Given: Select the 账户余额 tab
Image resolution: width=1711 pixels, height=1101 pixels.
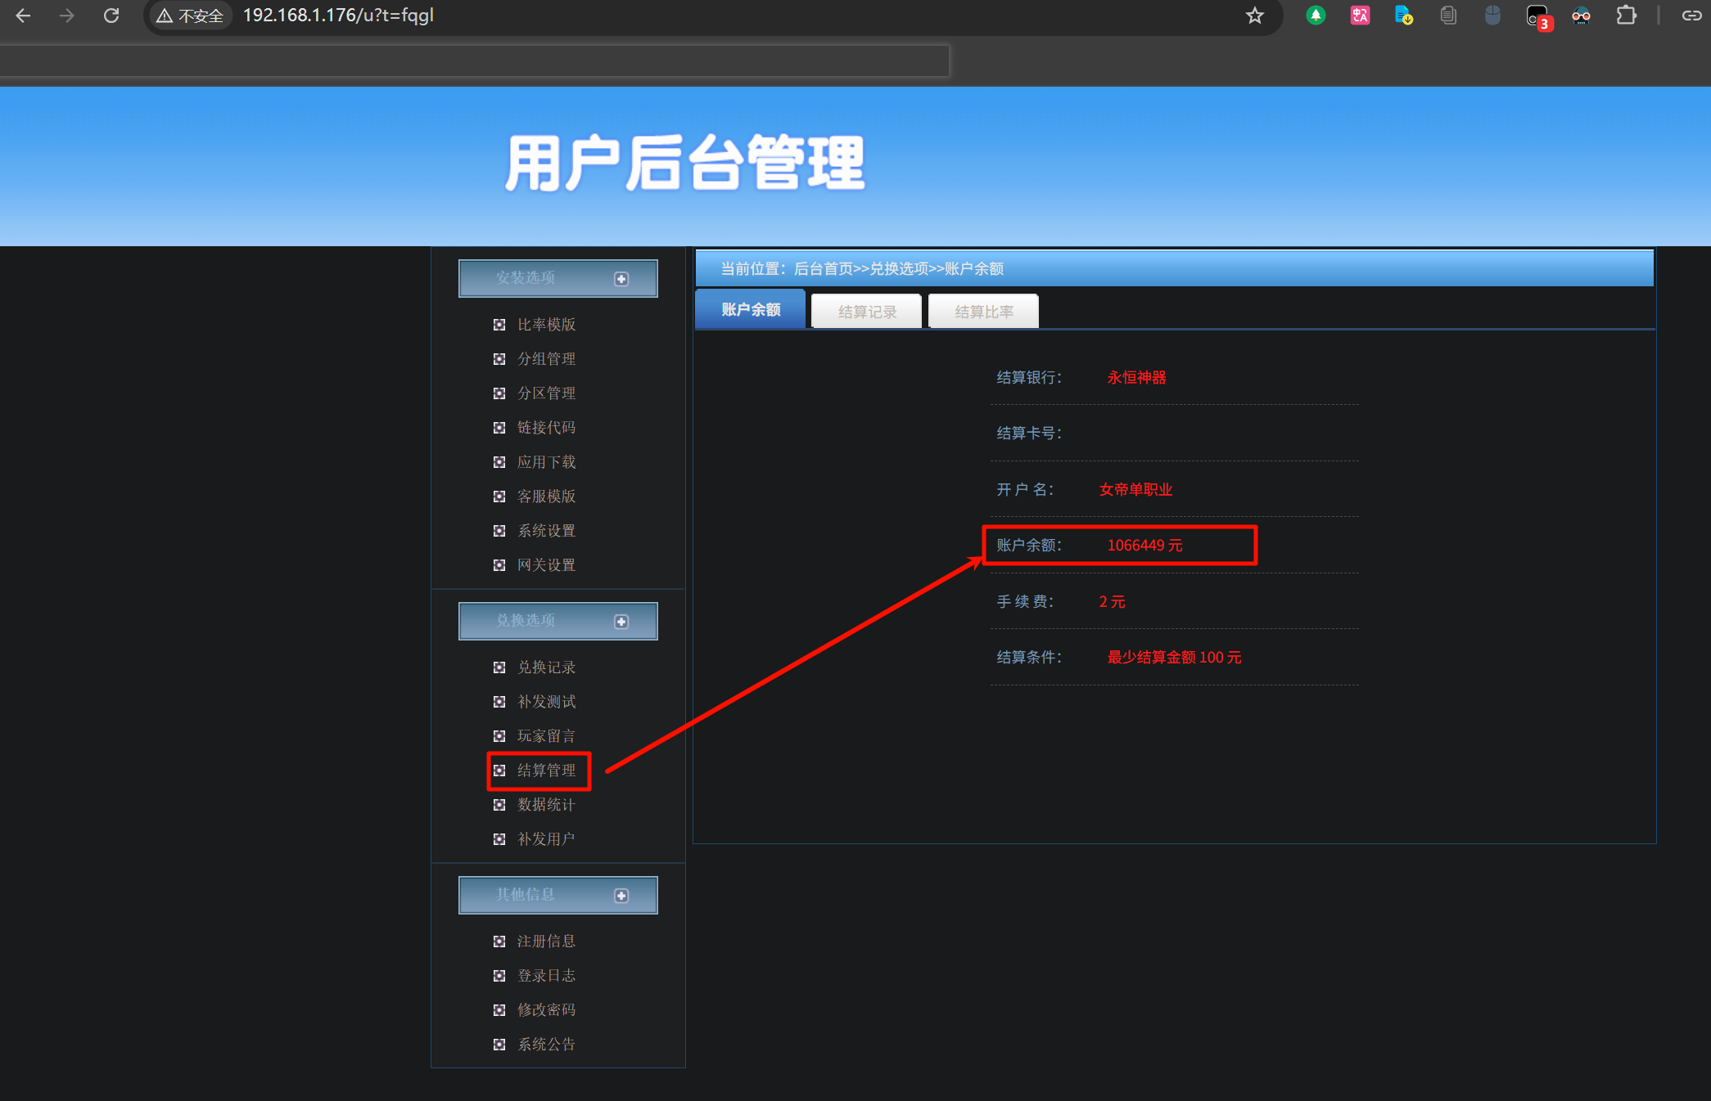Looking at the screenshot, I should pos(750,309).
